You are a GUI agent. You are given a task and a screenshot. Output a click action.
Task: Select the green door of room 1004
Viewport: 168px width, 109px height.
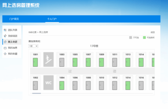coord(62,85)
